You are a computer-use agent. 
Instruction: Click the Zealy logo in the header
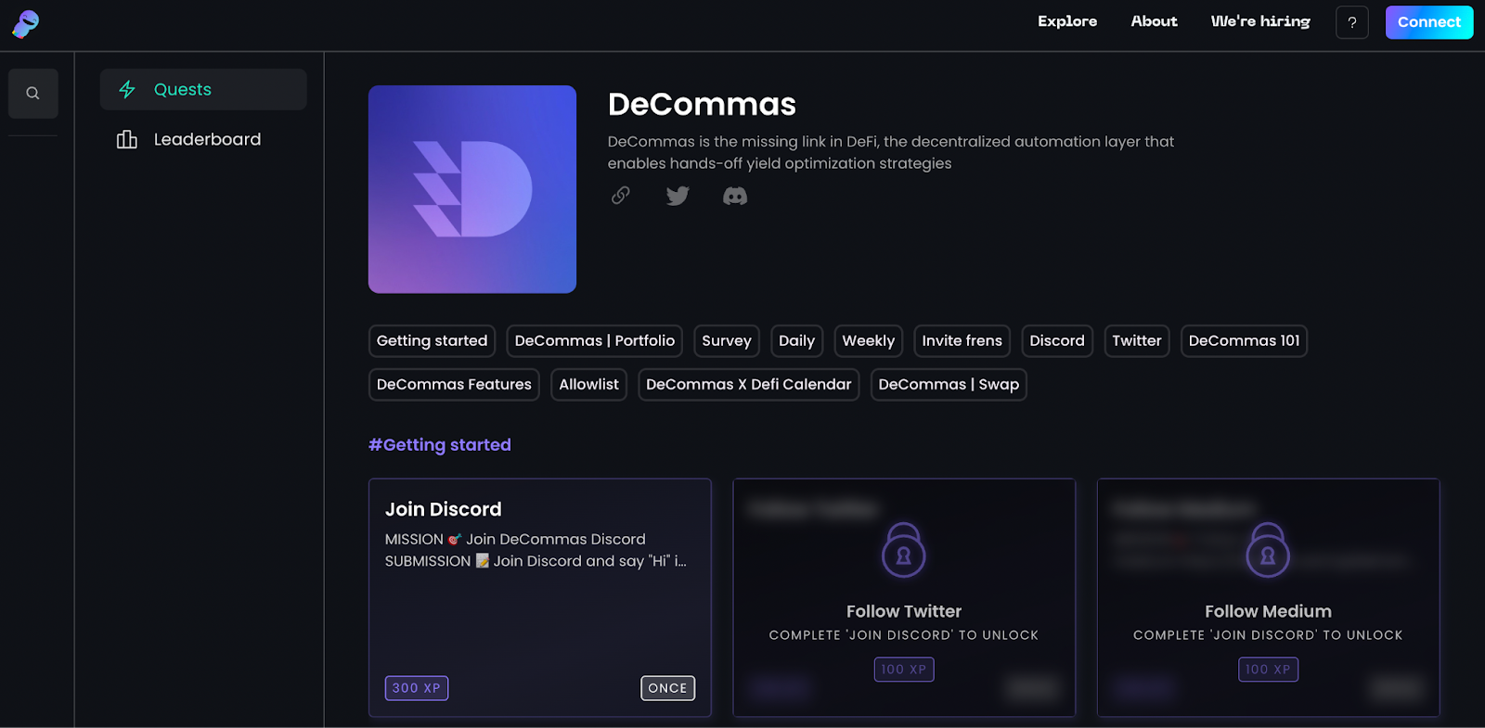[26, 23]
